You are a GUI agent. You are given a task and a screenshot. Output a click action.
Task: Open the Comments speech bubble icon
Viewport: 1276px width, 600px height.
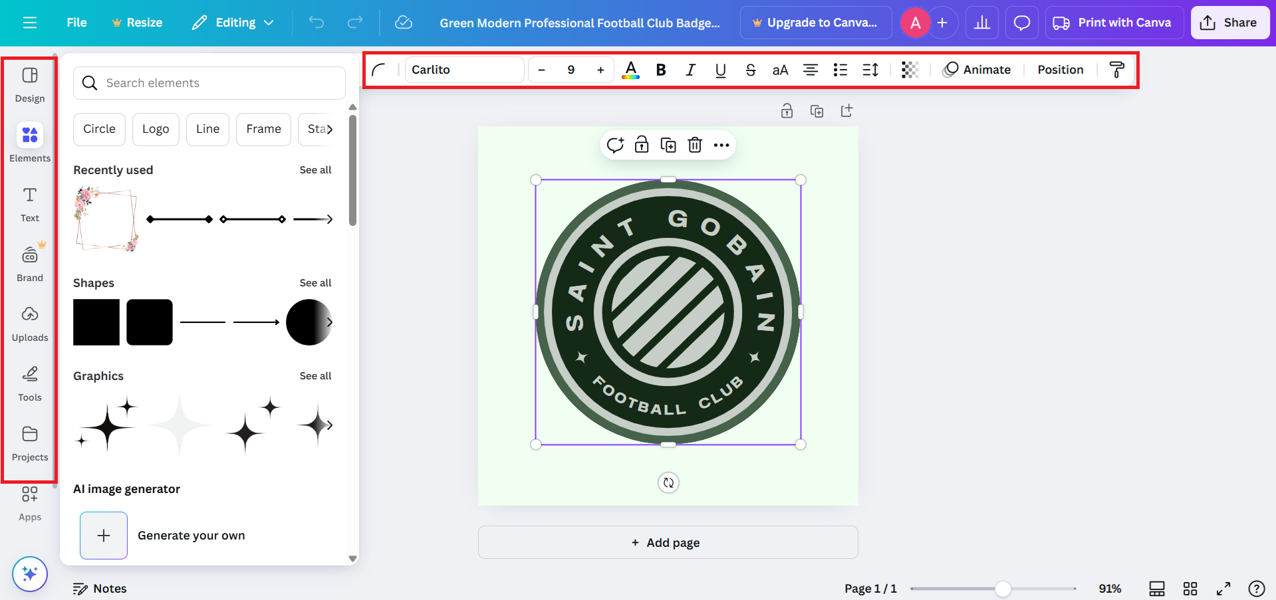(x=1022, y=23)
